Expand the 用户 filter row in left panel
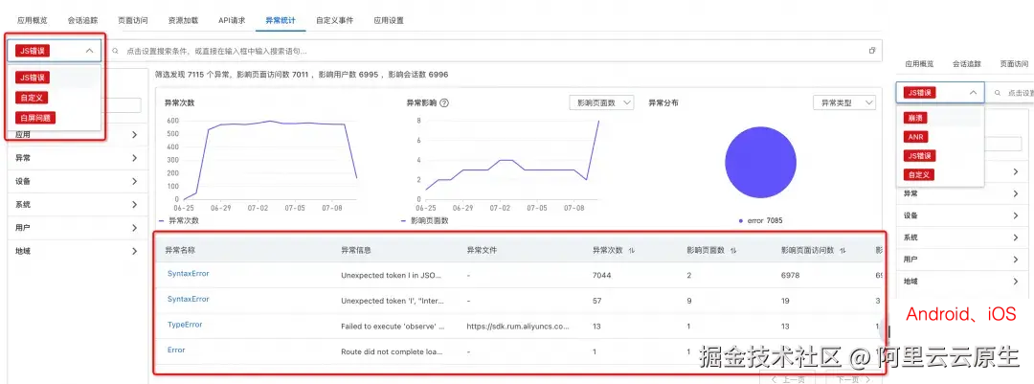This screenshot has height=384, width=1034. point(77,228)
